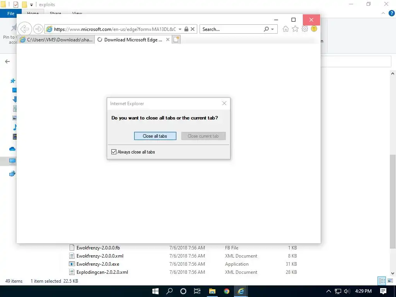Open search provider dropdown arrow
Screen dimensions: 396x297
(273, 29)
